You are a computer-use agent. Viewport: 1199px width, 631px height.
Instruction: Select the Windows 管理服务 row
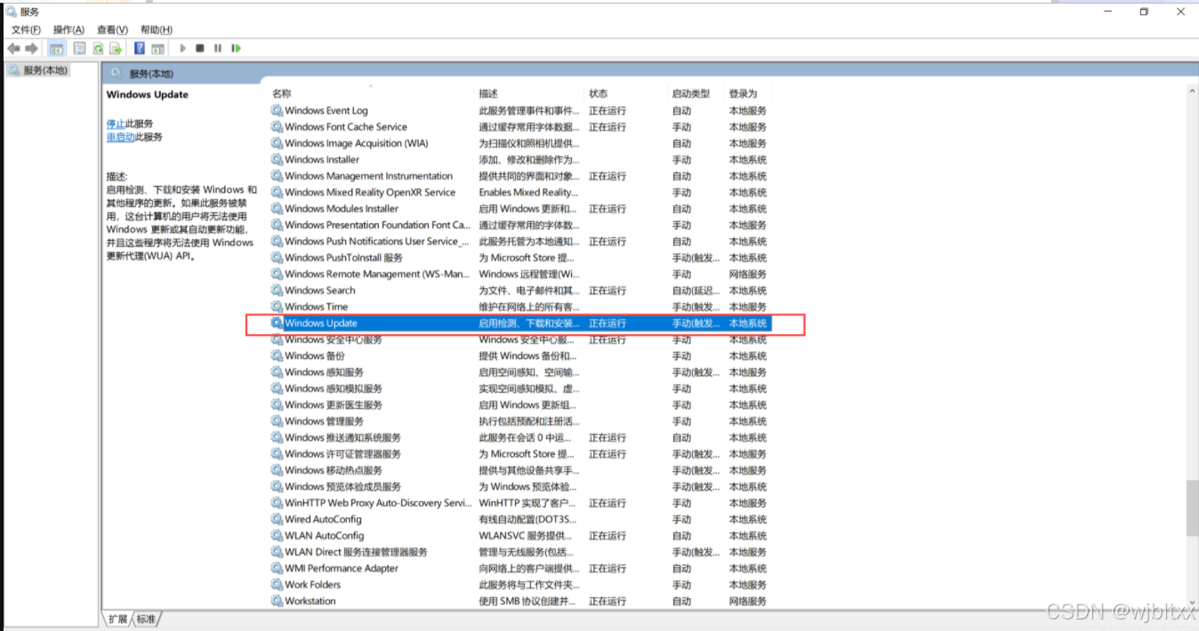pyautogui.click(x=520, y=421)
